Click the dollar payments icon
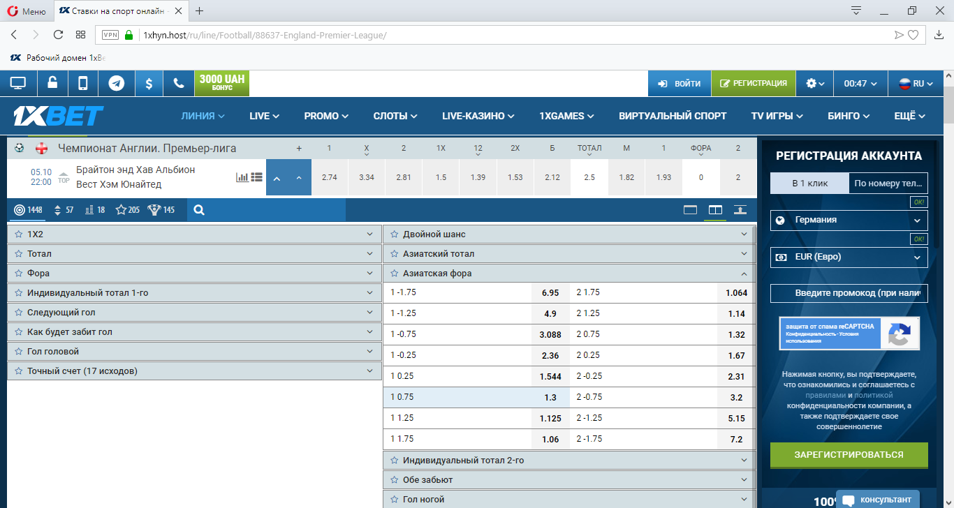The height and width of the screenshot is (508, 954). [149, 84]
